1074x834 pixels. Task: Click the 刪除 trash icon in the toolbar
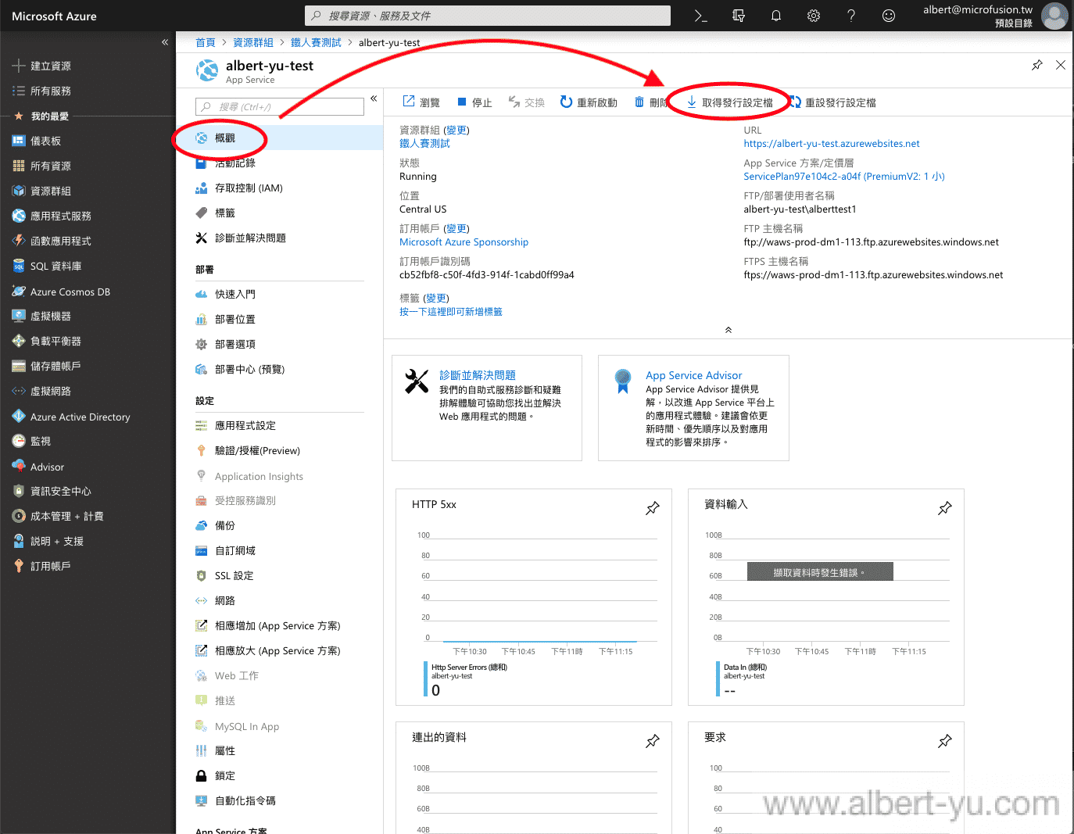(639, 102)
